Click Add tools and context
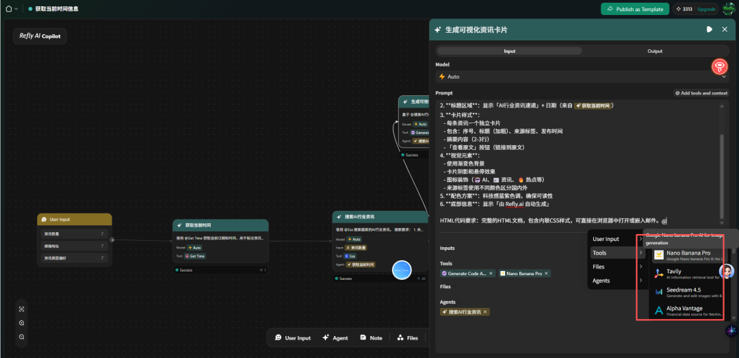739x358 pixels. tap(701, 93)
